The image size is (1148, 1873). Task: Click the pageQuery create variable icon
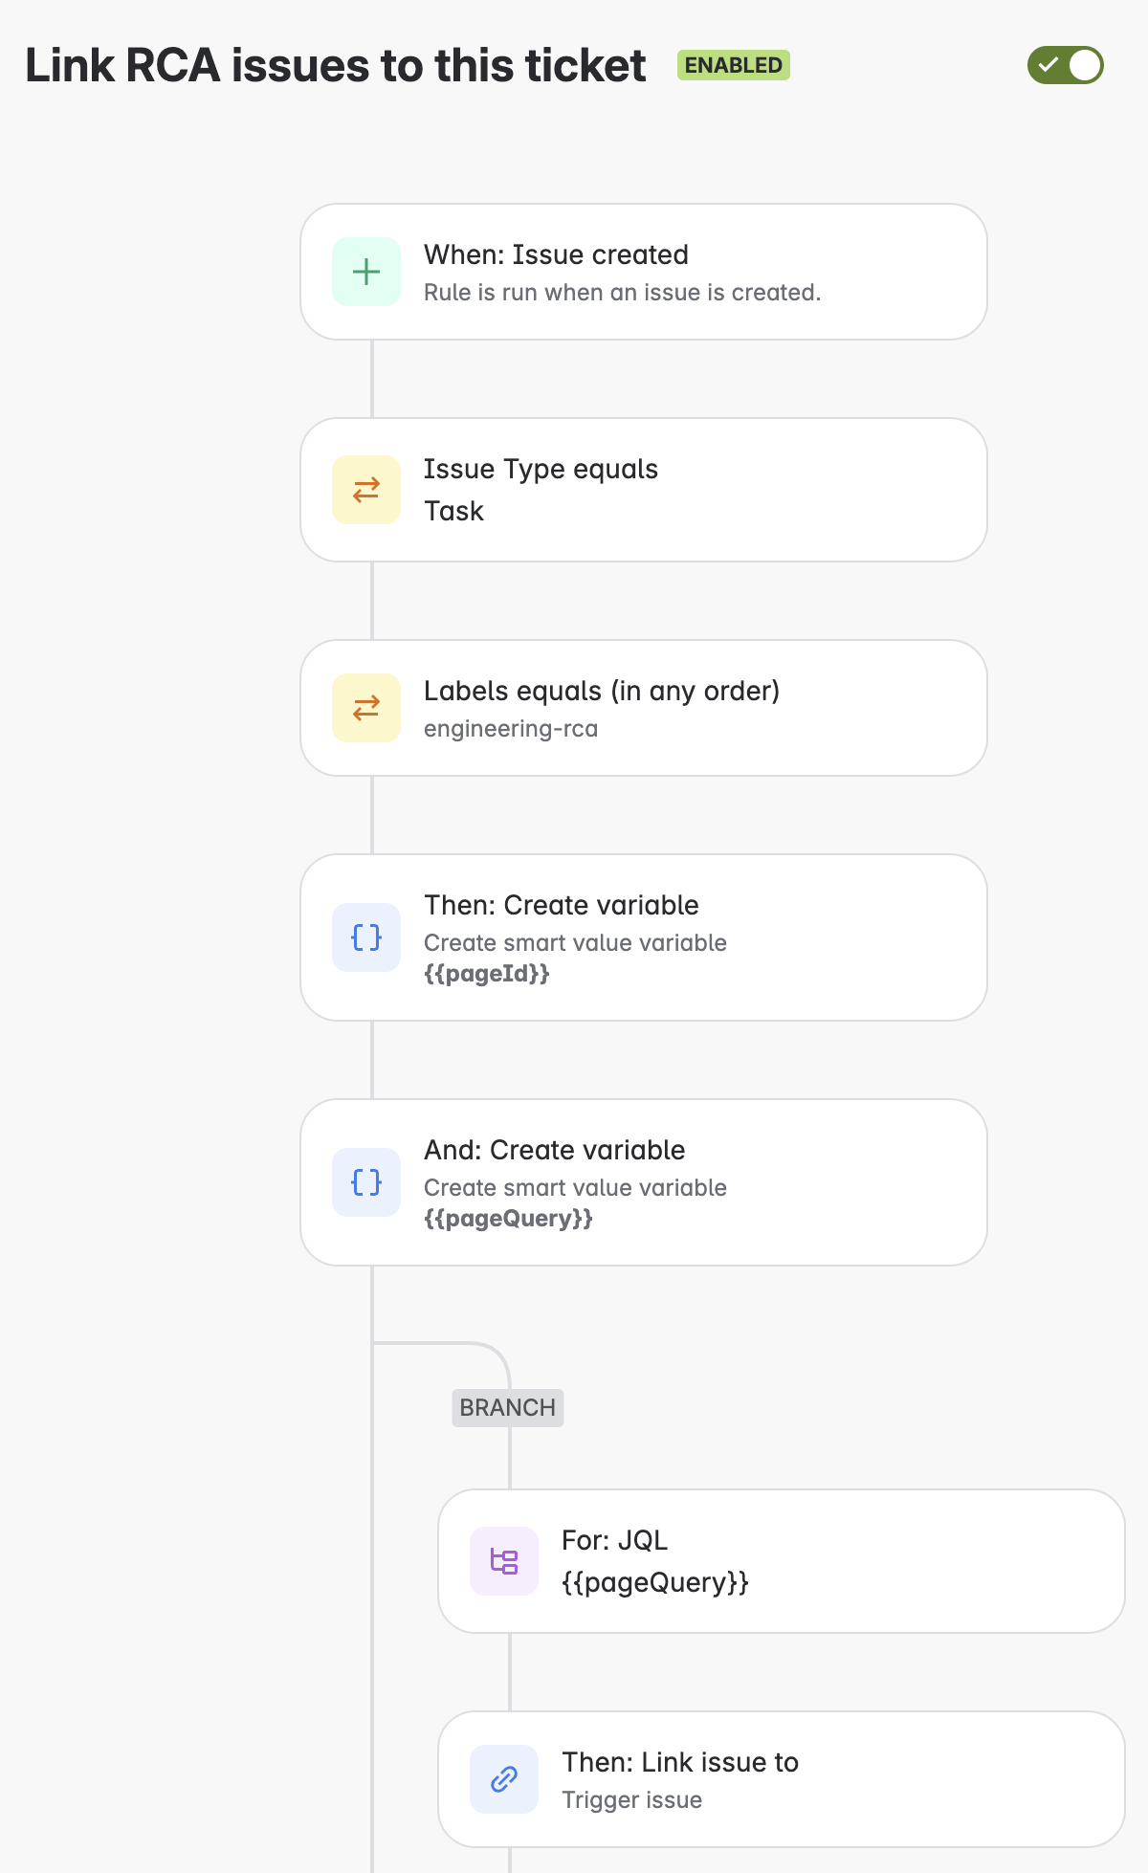point(365,1182)
